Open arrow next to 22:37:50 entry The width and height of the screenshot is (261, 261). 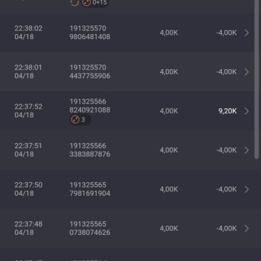click(x=247, y=189)
